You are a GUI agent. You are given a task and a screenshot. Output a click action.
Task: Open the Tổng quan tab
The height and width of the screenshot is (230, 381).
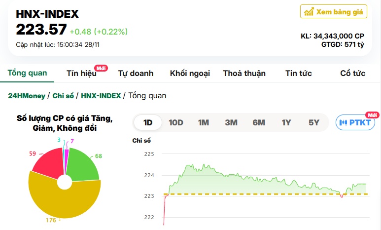click(x=27, y=73)
